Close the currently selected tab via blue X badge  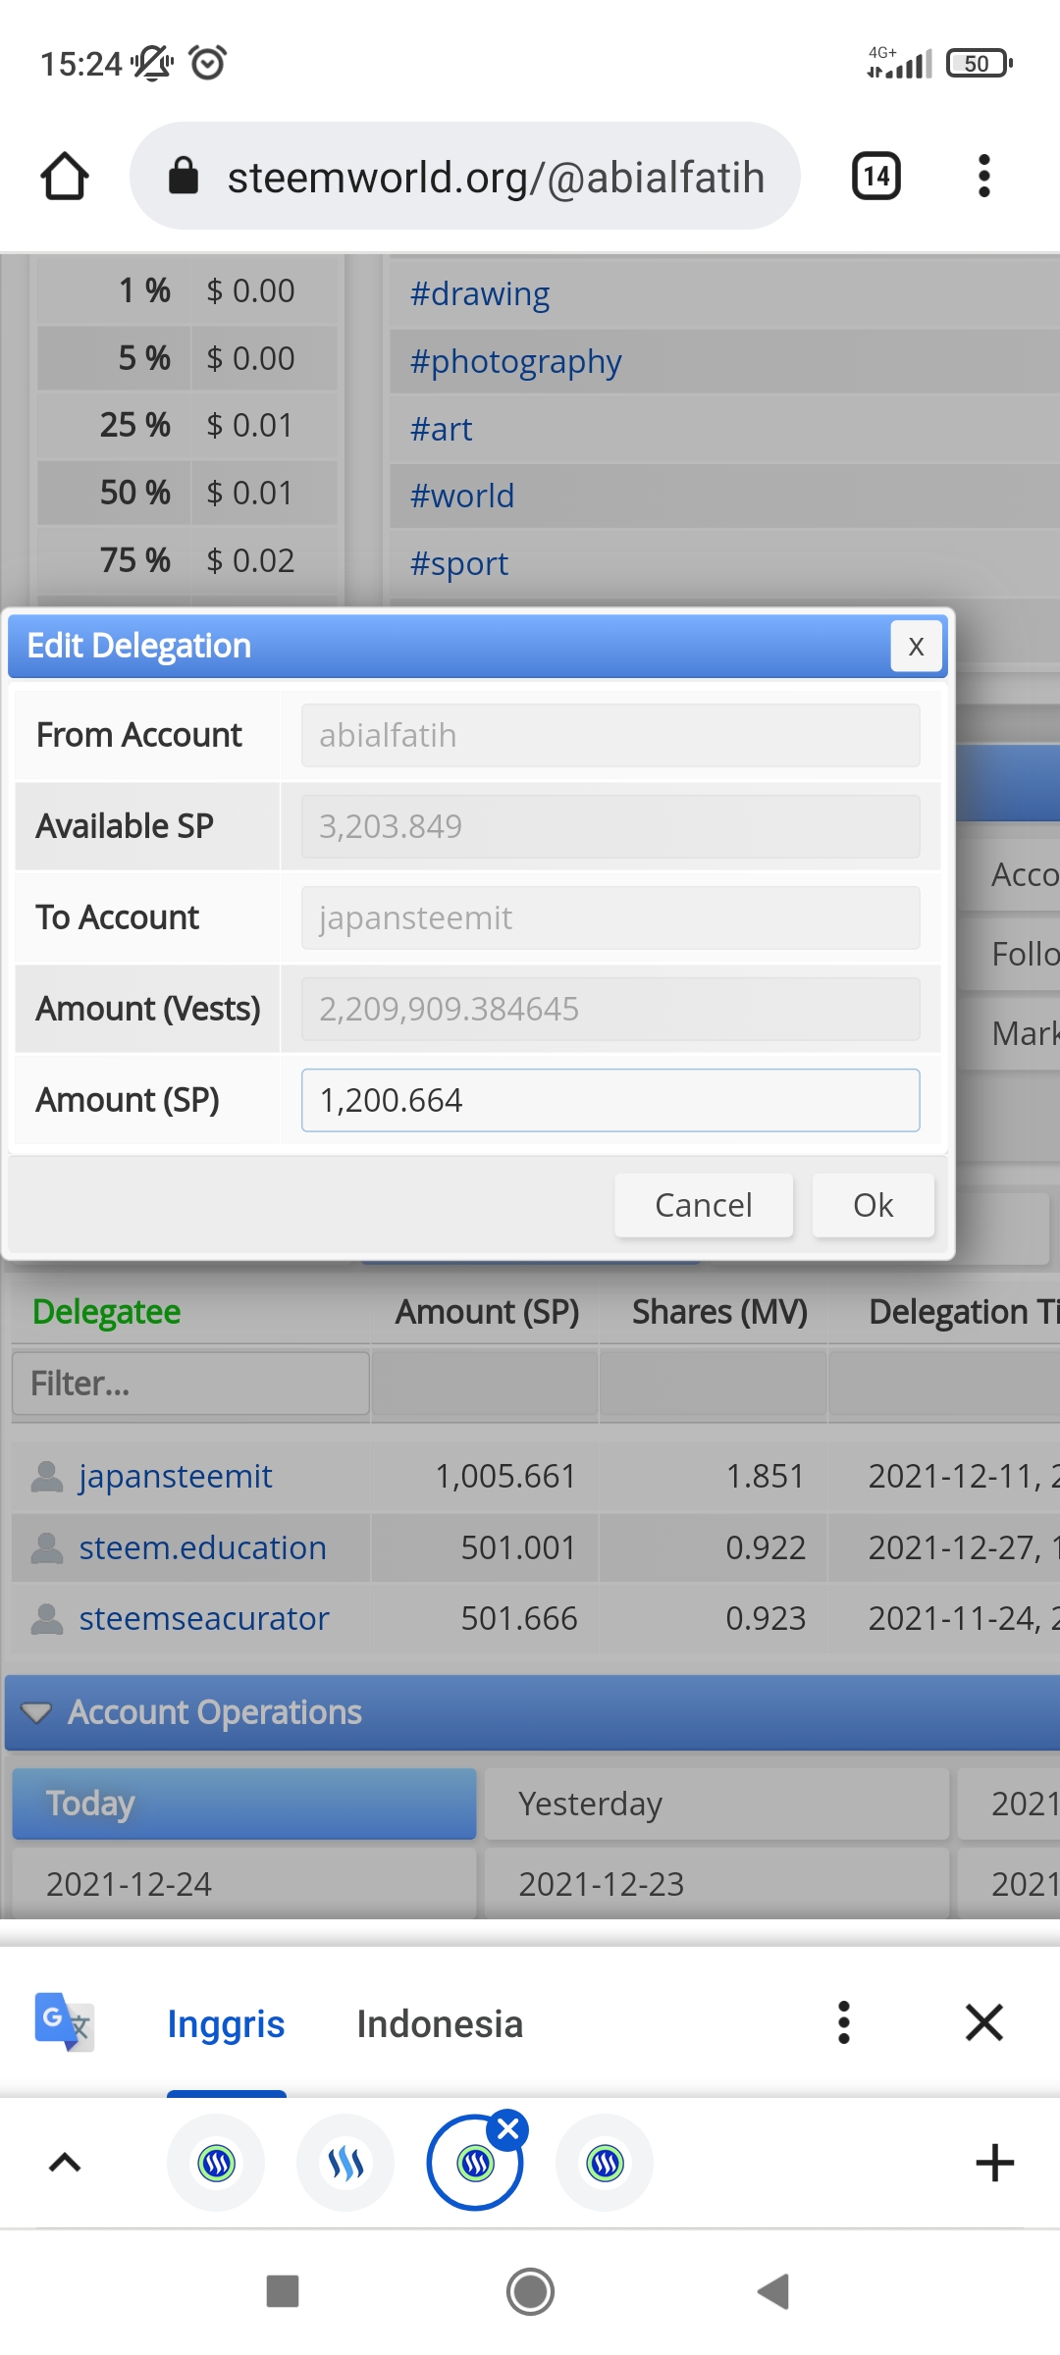click(508, 2129)
